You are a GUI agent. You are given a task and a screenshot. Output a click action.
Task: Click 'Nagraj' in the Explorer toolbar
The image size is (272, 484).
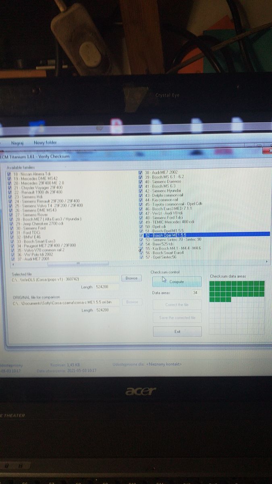click(17, 142)
